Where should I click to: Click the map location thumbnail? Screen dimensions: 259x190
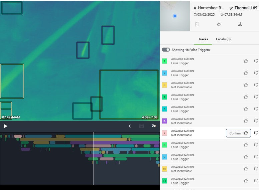[x=175, y=16]
